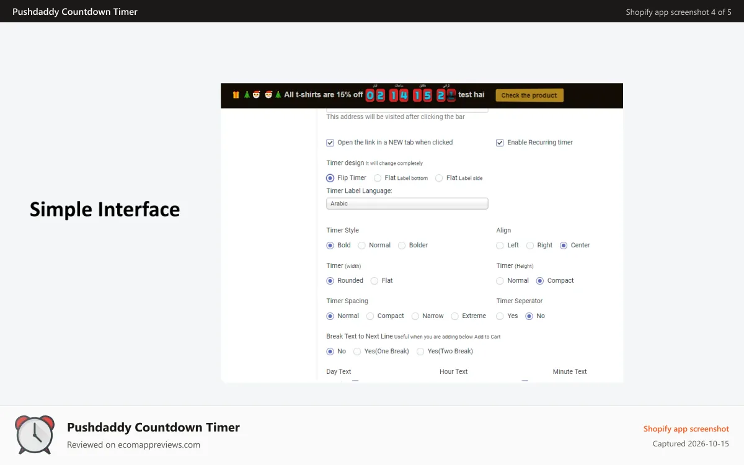Pick Compact timer spacing
The height and width of the screenshot is (465, 744).
[x=370, y=316]
